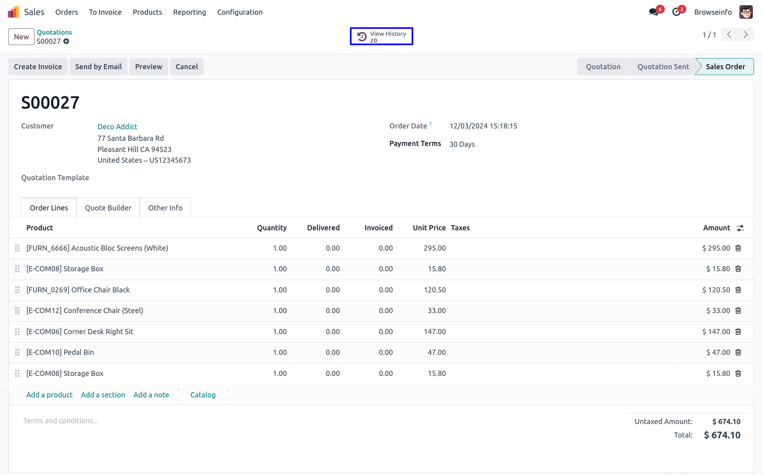Image resolution: width=762 pixels, height=475 pixels.
Task: Go to next record arrow
Action: point(745,35)
